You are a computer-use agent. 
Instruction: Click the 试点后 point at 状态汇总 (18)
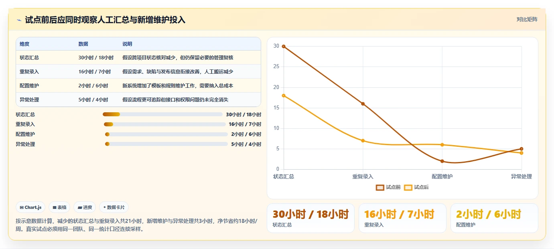284,95
